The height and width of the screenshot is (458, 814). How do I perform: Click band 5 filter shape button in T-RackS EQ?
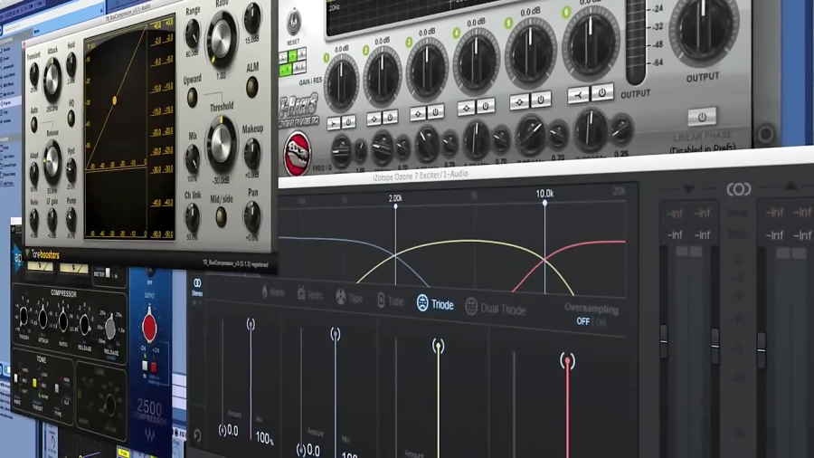click(519, 101)
